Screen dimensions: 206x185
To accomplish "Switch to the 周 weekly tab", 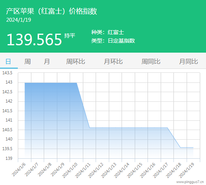I will point(27,62).
